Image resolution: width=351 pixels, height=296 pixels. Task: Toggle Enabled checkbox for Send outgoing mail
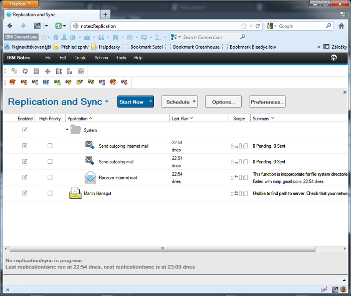[x=25, y=161]
